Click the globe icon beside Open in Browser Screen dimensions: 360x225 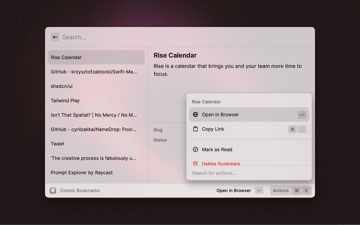[195, 115]
